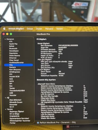Collapse the Yazılım section
The width and height of the screenshot is (98, 130).
pos(6,109)
